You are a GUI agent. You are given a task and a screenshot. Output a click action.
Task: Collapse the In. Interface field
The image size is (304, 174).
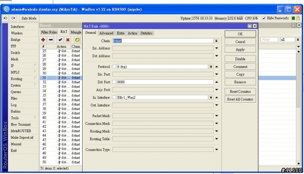click(217, 97)
